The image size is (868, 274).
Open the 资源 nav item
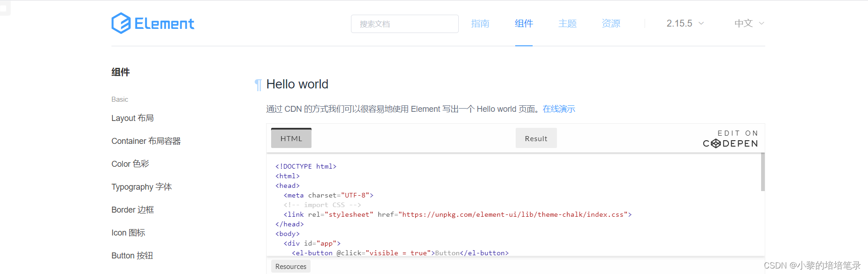[x=611, y=23]
